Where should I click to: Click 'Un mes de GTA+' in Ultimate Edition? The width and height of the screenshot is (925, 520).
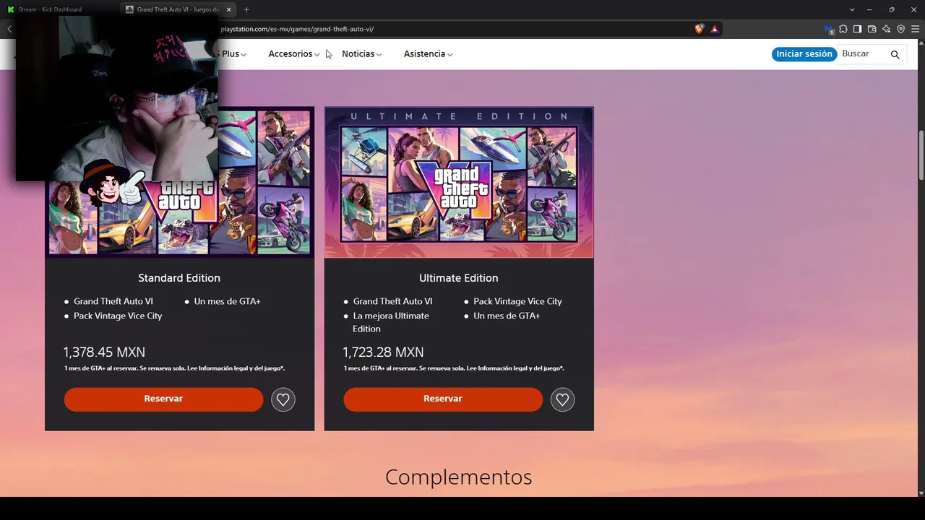coord(507,316)
